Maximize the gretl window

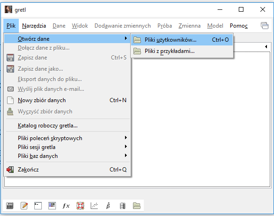click(241, 9)
